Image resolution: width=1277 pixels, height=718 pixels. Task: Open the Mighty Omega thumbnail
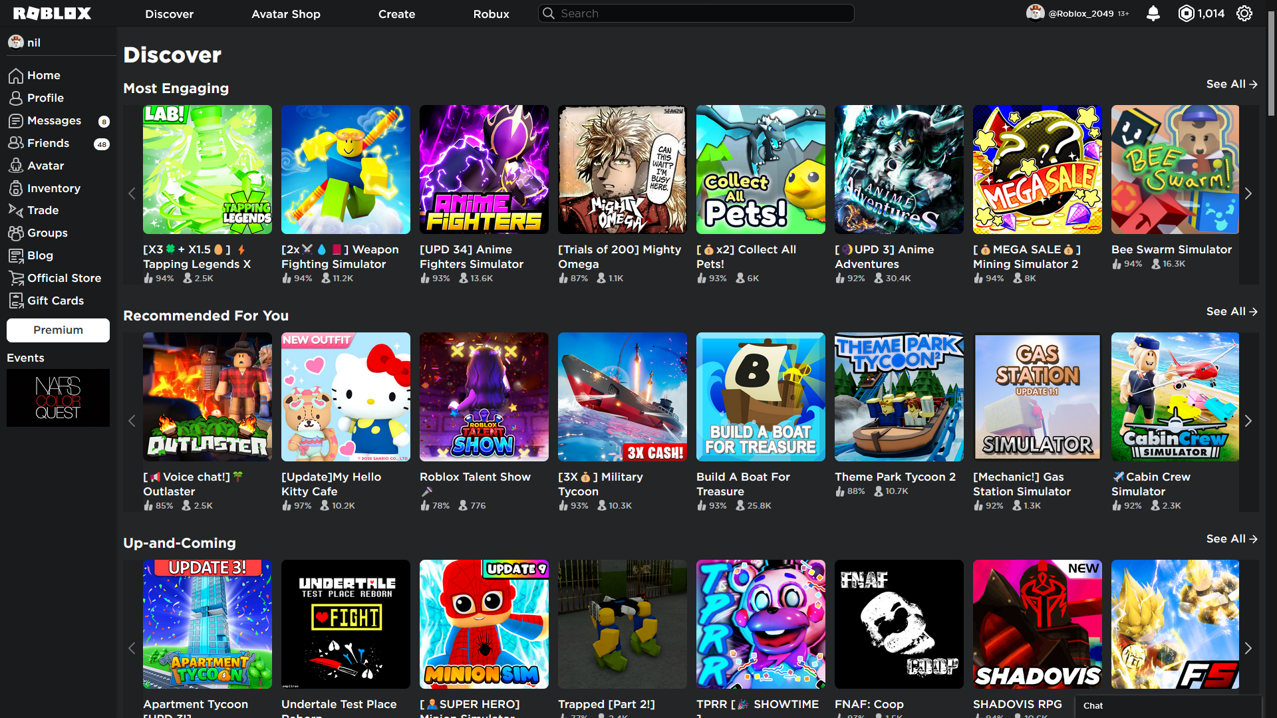(x=623, y=170)
